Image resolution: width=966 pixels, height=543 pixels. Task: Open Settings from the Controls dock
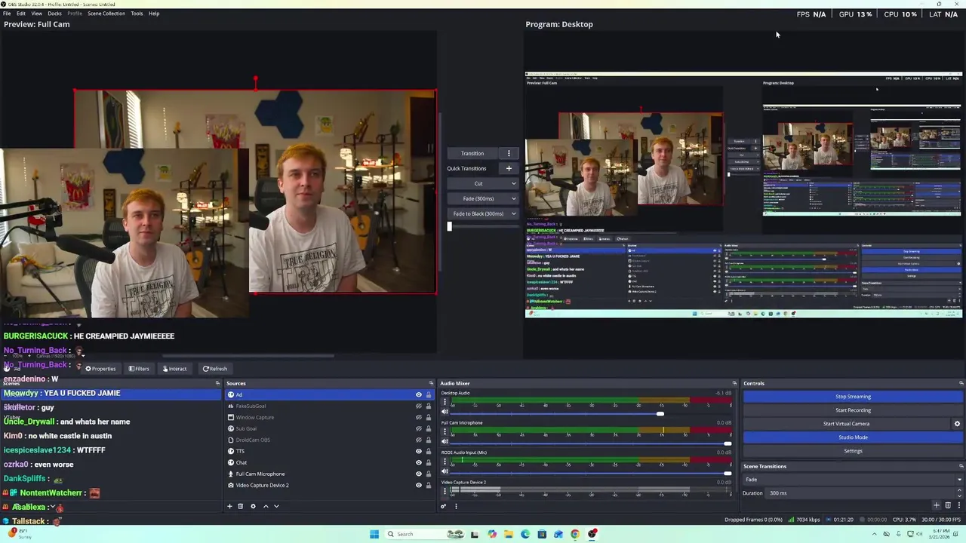[x=853, y=451]
